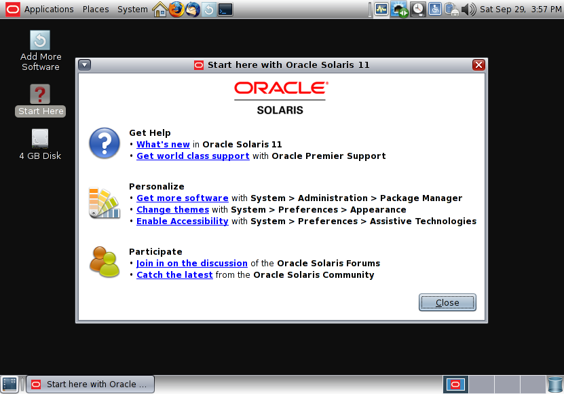Click the What's new link
Image resolution: width=564 pixels, height=394 pixels.
[x=163, y=145]
